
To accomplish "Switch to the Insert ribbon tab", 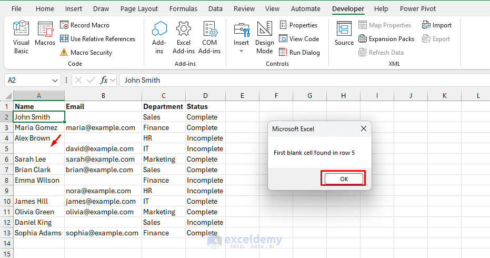I will pyautogui.click(x=74, y=9).
